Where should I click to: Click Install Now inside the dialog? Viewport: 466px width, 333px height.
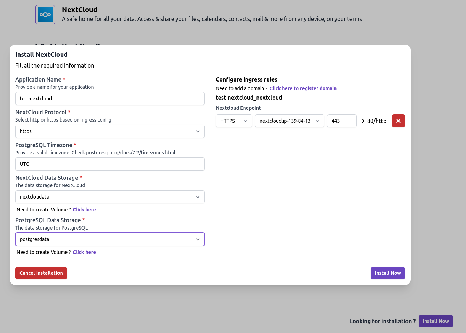pos(388,273)
